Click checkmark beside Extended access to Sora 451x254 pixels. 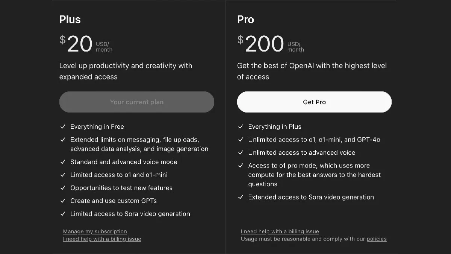pyautogui.click(x=241, y=197)
